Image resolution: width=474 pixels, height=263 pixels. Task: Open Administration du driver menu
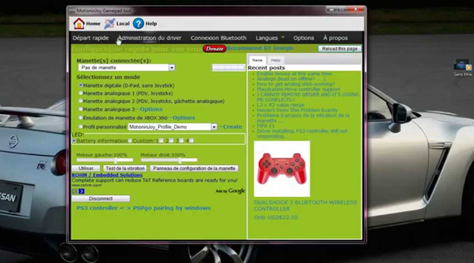coord(150,38)
